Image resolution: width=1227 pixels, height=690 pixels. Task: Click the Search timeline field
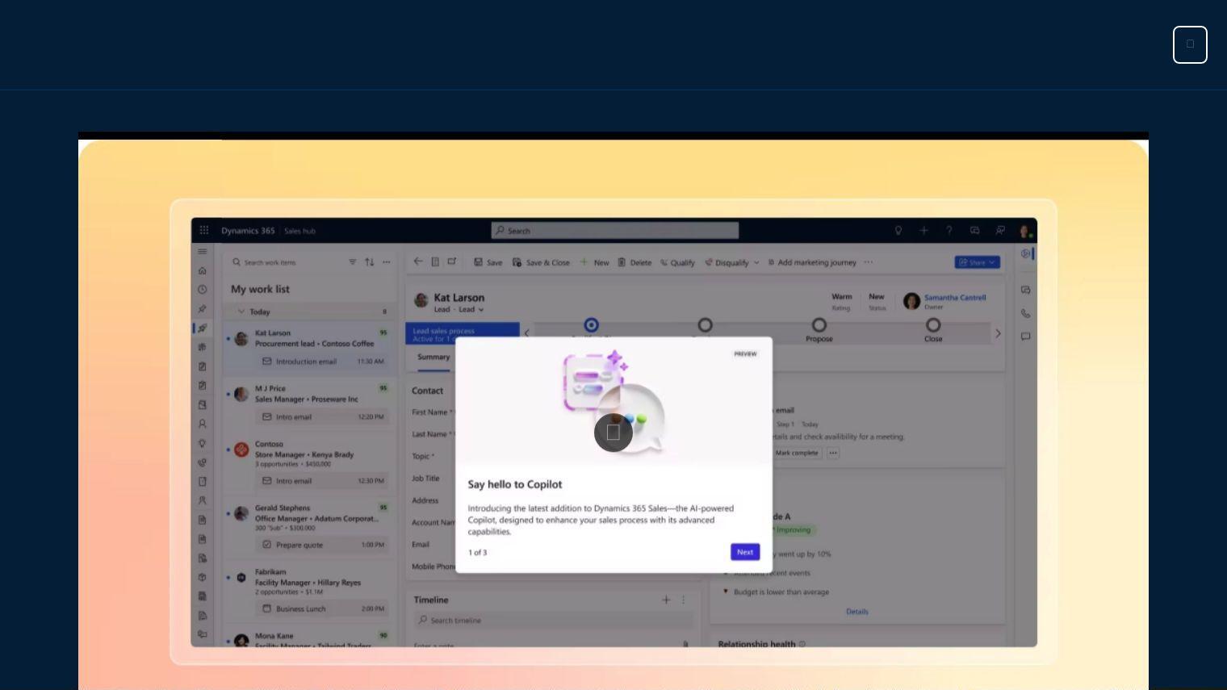(x=554, y=621)
